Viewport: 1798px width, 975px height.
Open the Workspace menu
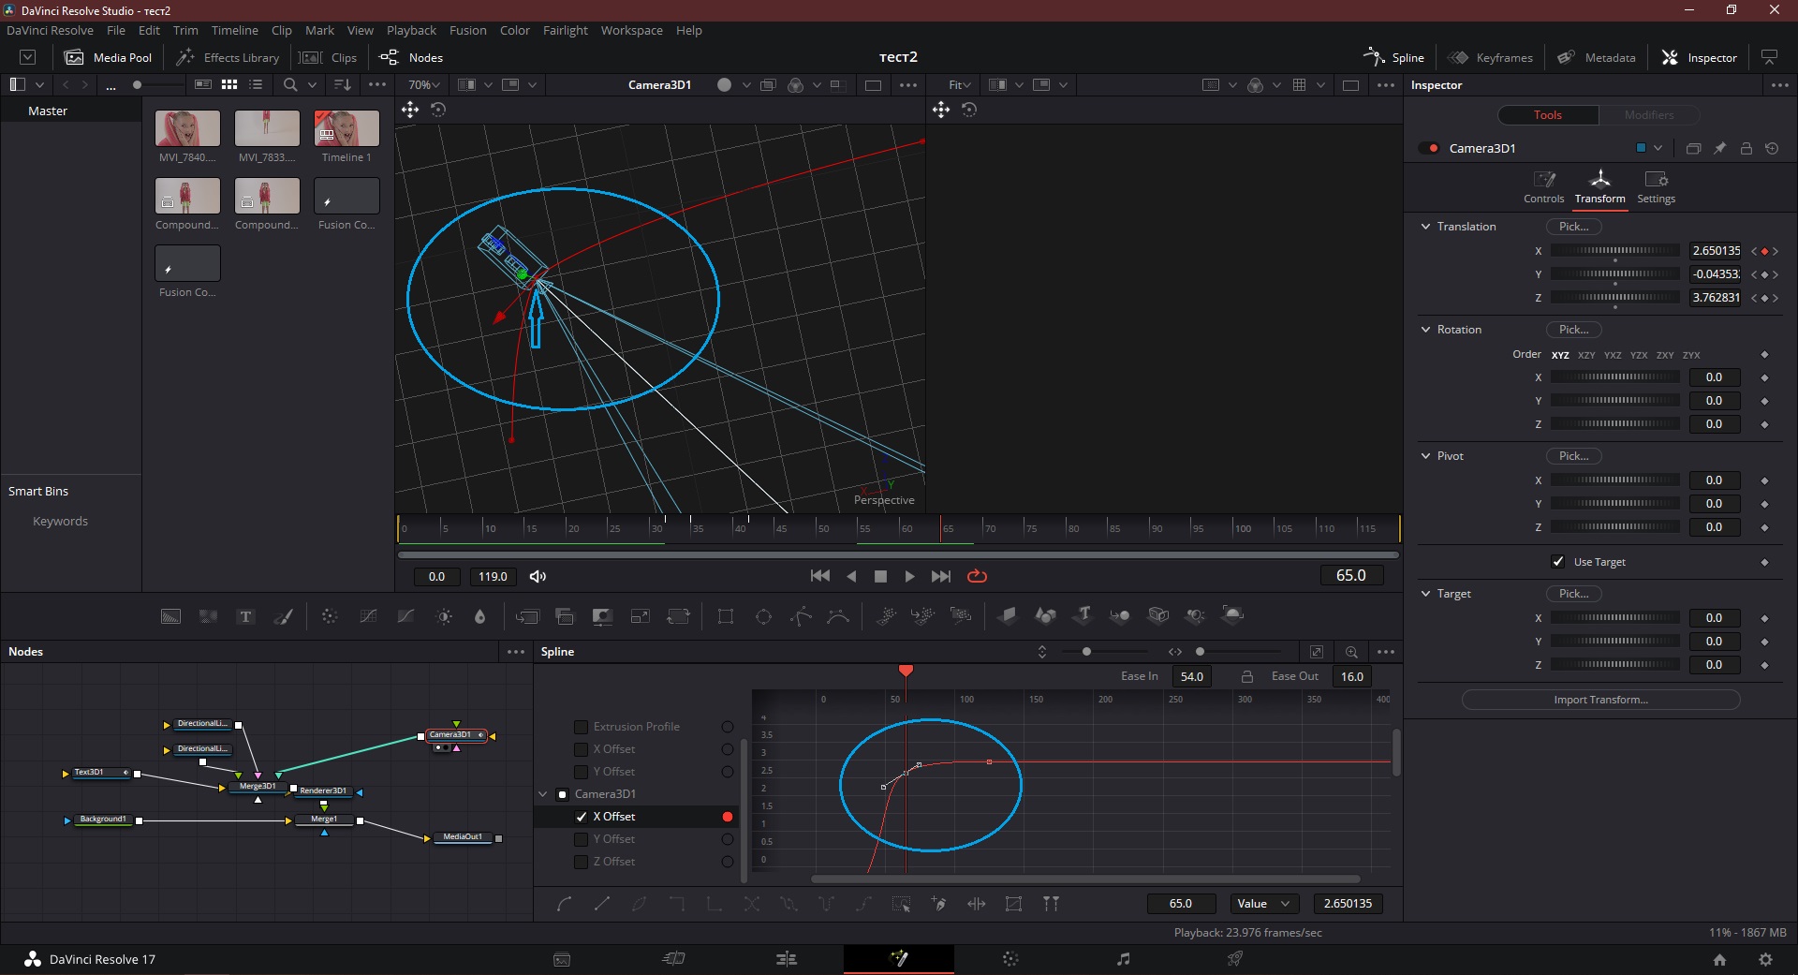632,30
